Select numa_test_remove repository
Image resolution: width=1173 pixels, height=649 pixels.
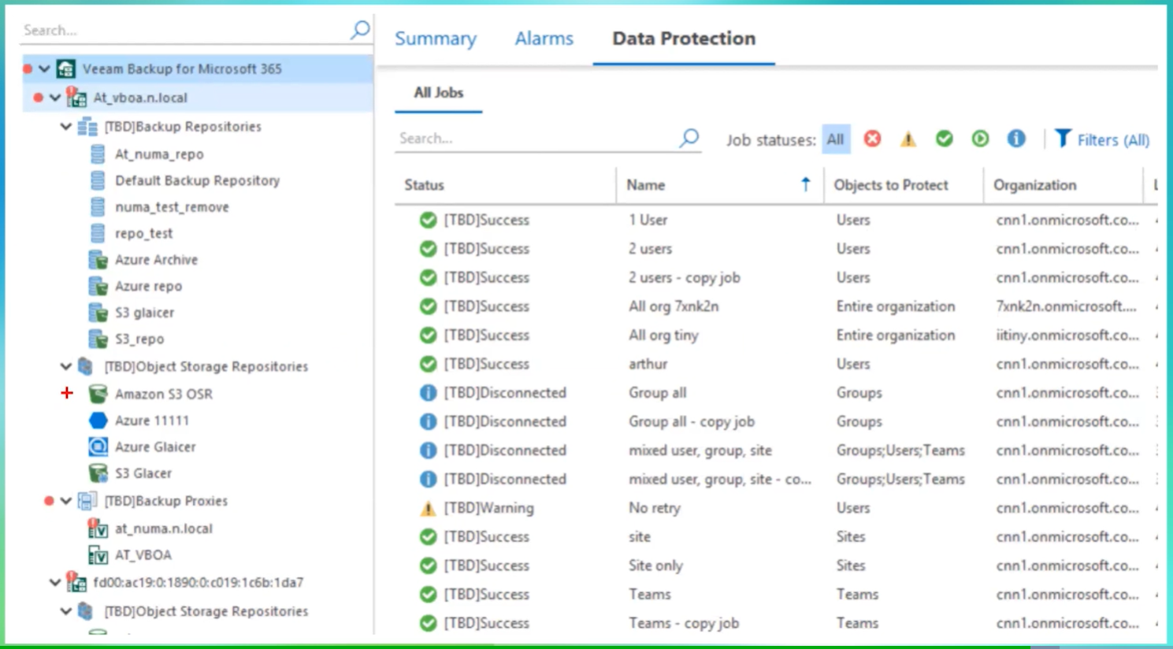(x=172, y=206)
